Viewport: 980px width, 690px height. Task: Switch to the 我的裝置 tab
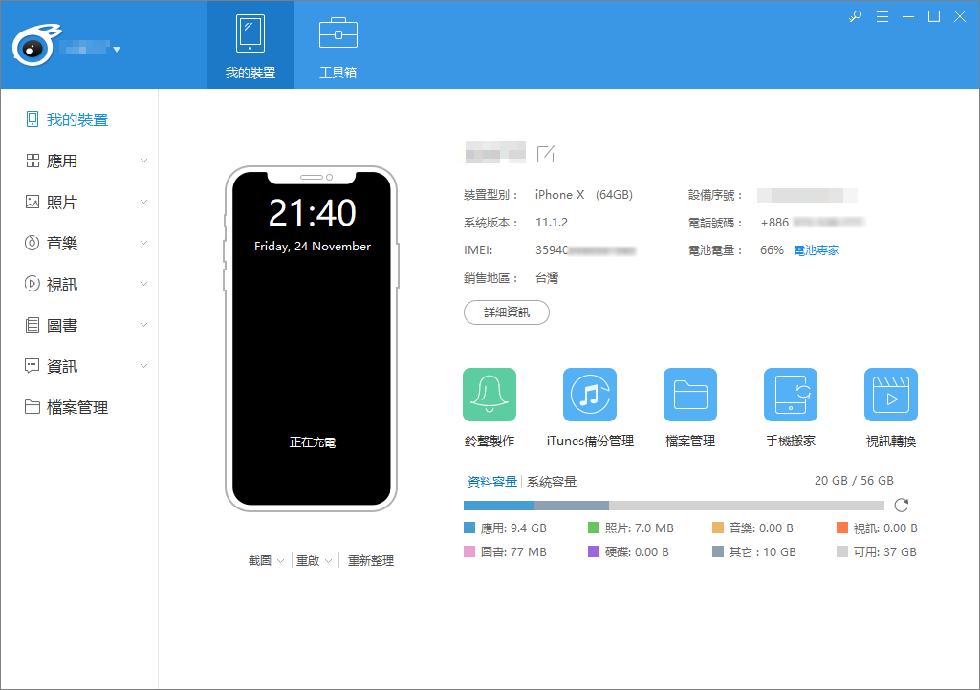click(x=250, y=44)
